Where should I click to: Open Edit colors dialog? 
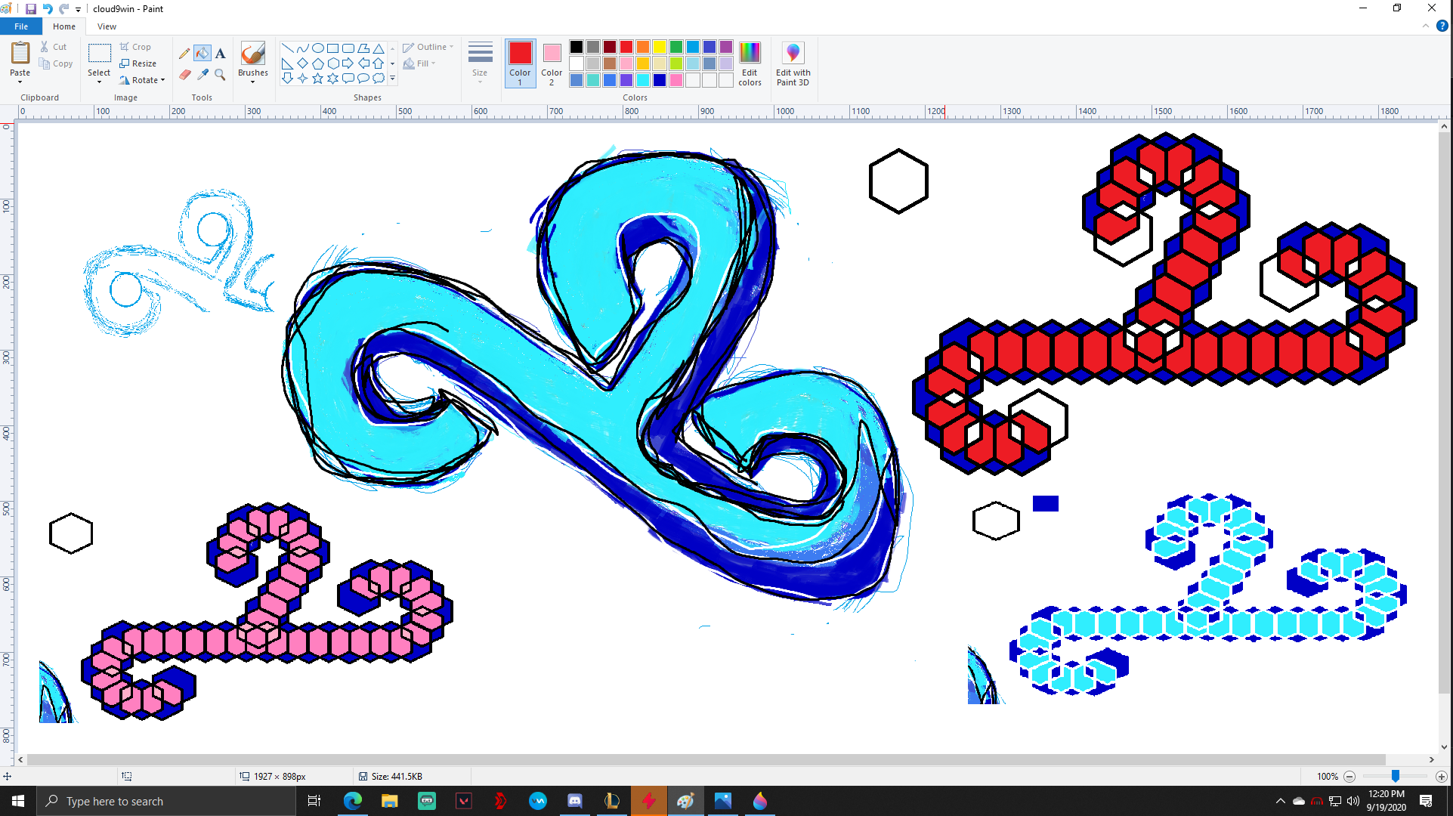[x=750, y=63]
